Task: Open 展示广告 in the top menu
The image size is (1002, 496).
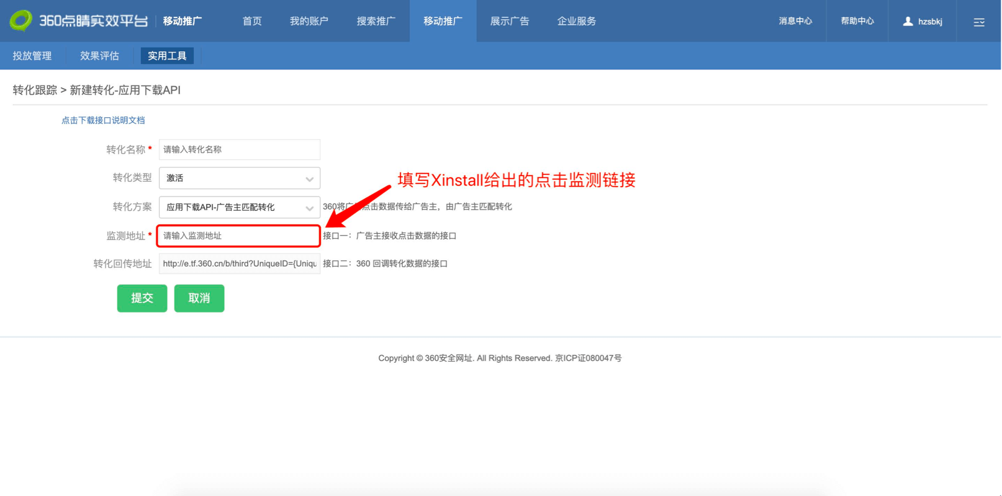Action: point(510,21)
